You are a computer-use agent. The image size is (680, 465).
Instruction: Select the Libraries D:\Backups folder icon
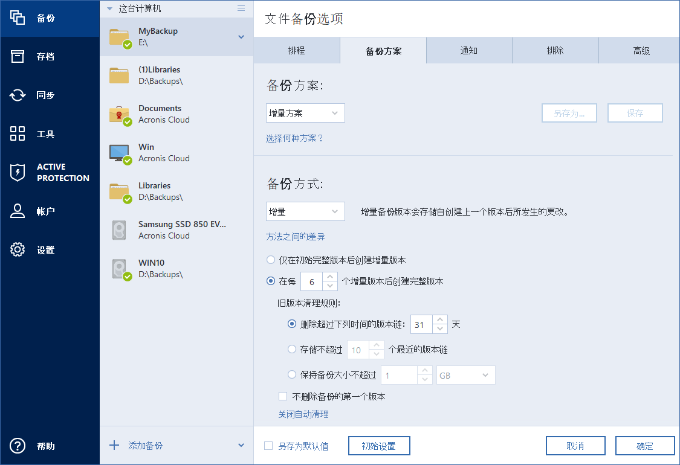120,193
